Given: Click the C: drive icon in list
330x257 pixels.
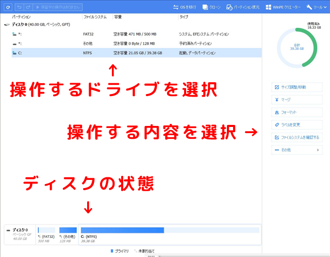Looking at the screenshot, I should coord(14,53).
